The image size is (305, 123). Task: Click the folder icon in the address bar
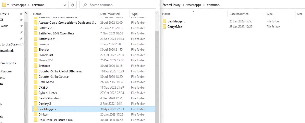4,5
